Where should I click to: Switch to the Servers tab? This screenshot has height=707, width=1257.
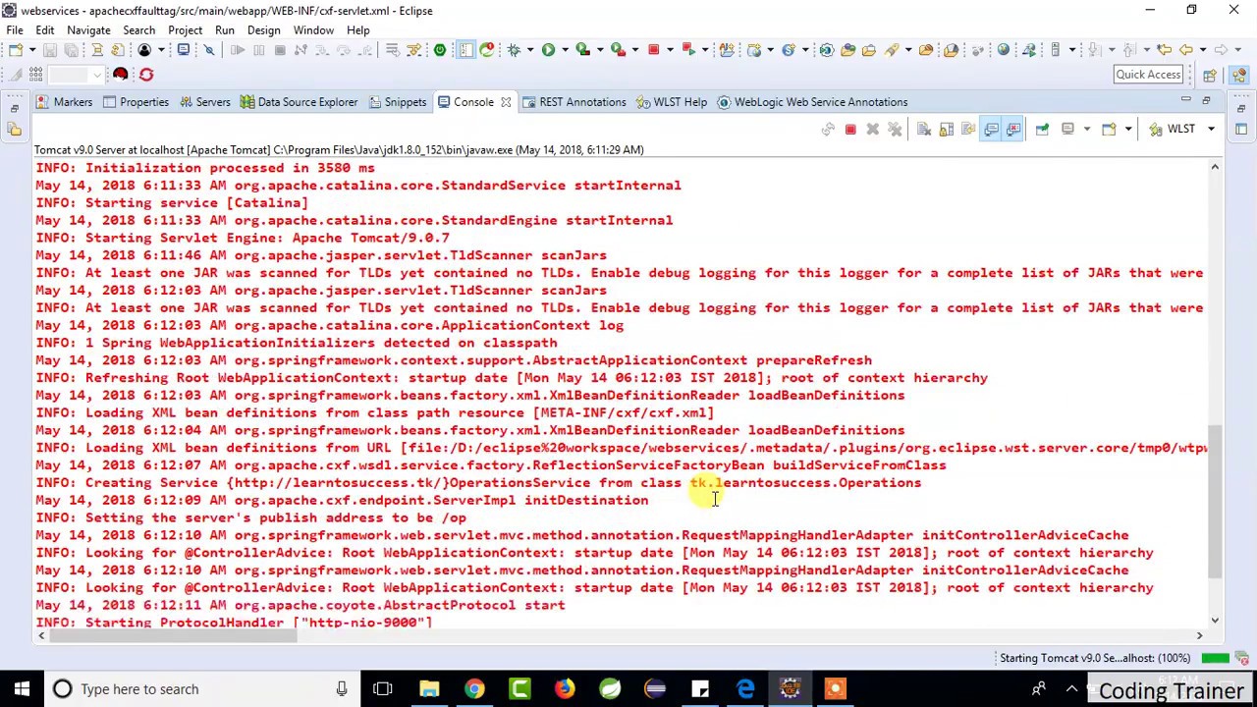pos(213,101)
